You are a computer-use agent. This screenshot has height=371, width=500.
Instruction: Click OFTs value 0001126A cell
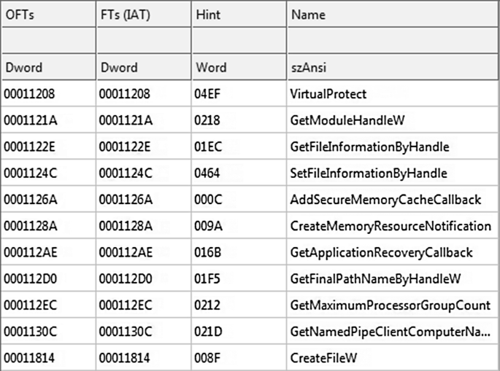coord(48,200)
